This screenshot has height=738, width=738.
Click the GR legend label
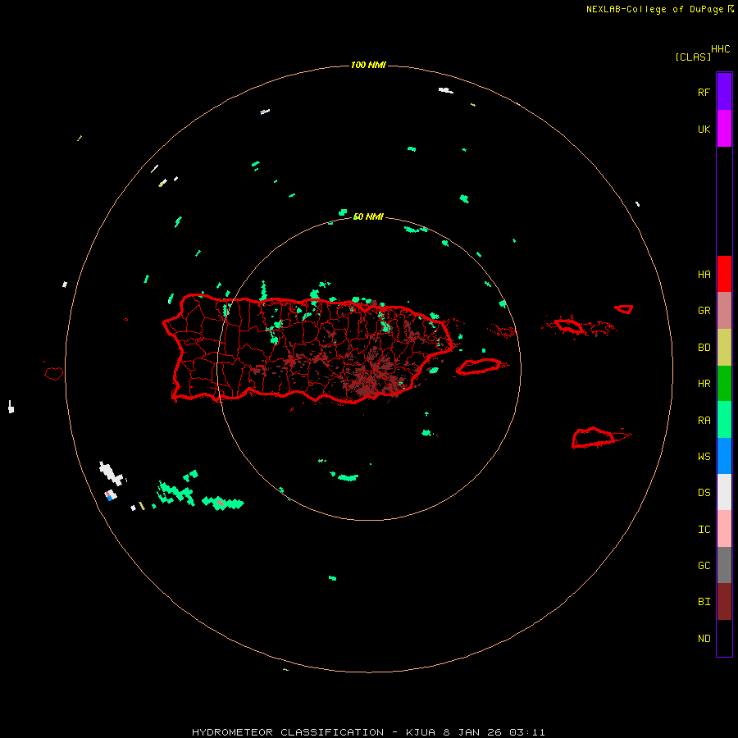pos(704,311)
